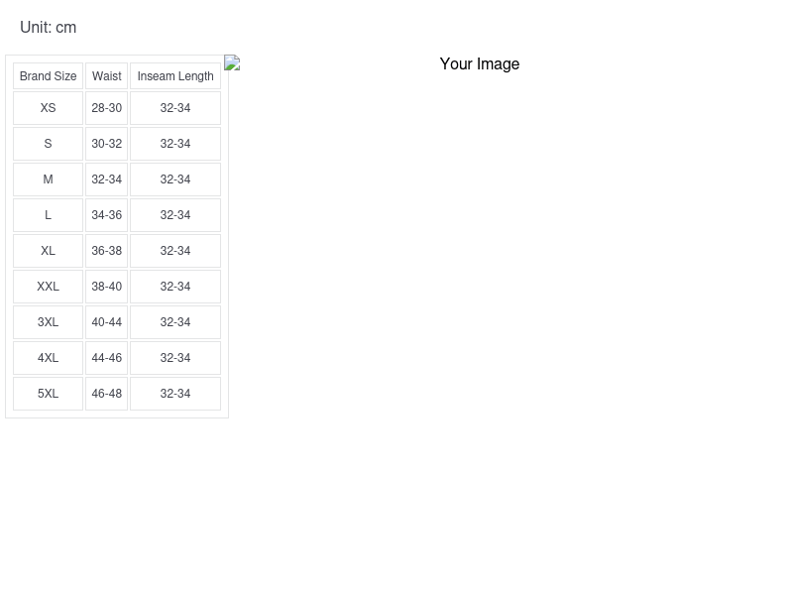Click the 28-30 waist value

pyautogui.click(x=106, y=108)
